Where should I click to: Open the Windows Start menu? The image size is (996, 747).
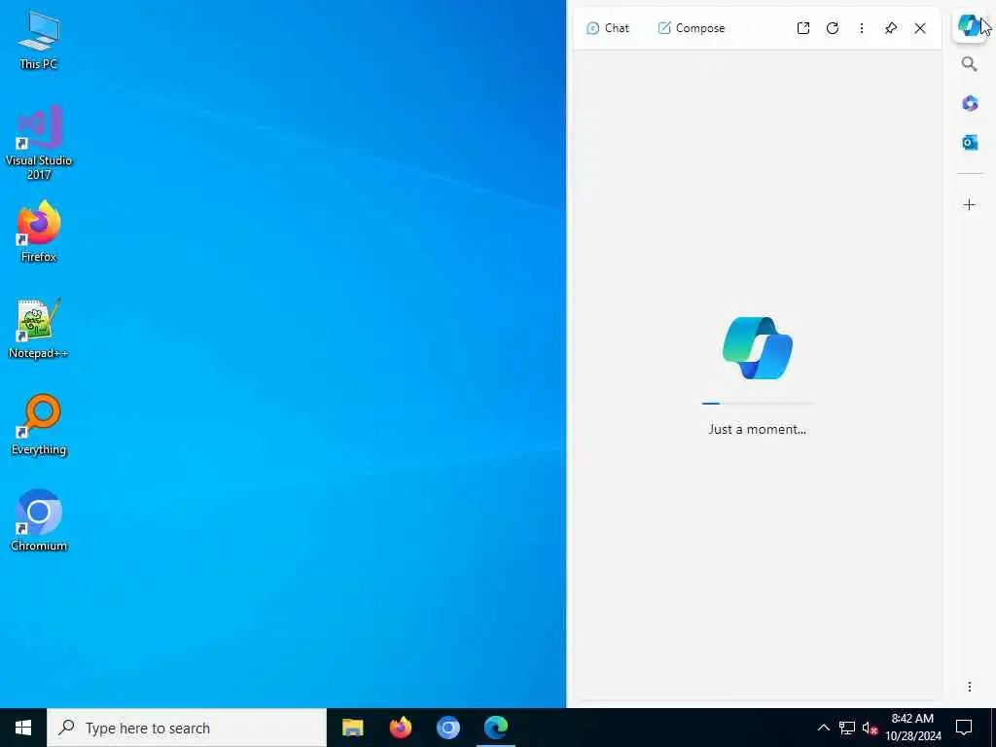23,728
